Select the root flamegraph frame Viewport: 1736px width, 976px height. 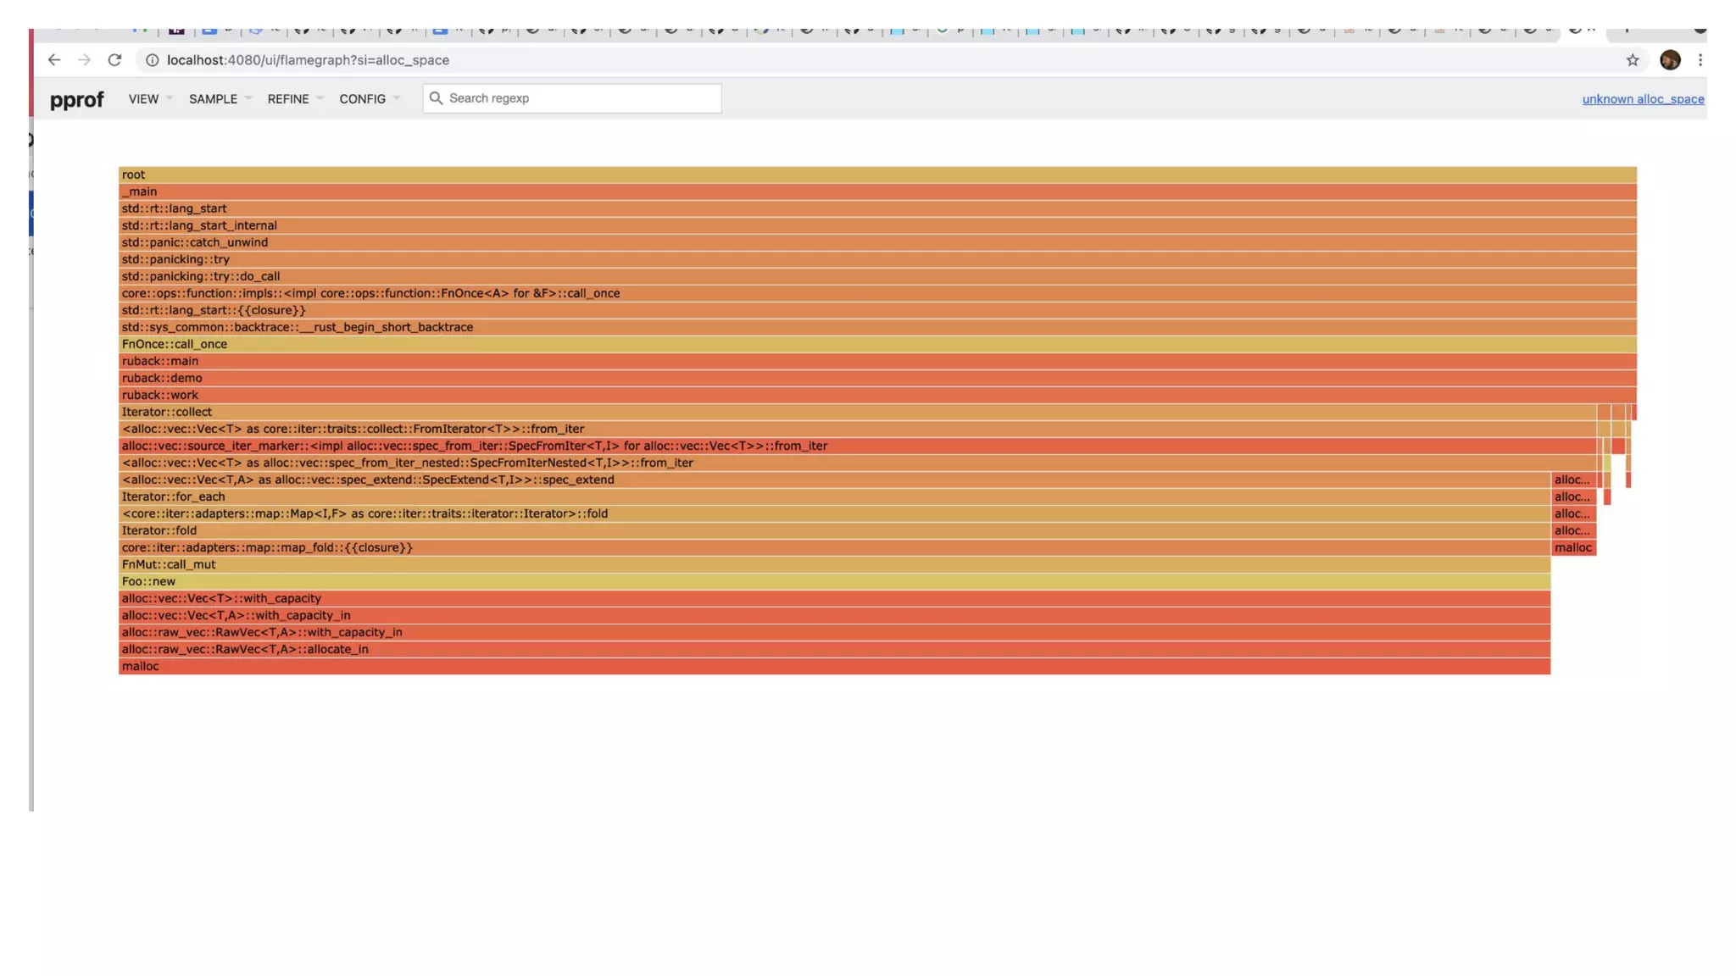(x=876, y=175)
